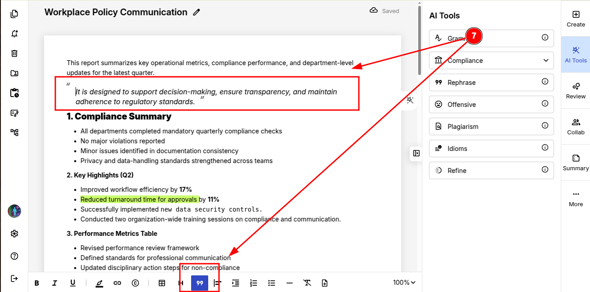Image resolution: width=590 pixels, height=292 pixels.
Task: Toggle underline formatting in toolbar
Action: click(x=72, y=283)
